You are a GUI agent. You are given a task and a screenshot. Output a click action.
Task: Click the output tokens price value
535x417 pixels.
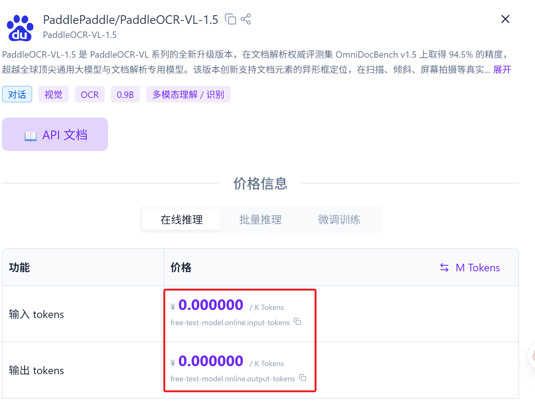(211, 361)
